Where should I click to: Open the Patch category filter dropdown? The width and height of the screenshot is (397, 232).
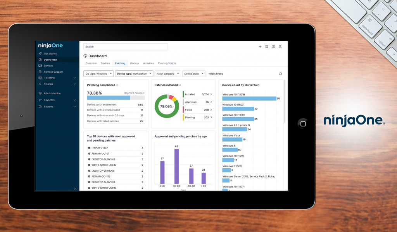167,73
